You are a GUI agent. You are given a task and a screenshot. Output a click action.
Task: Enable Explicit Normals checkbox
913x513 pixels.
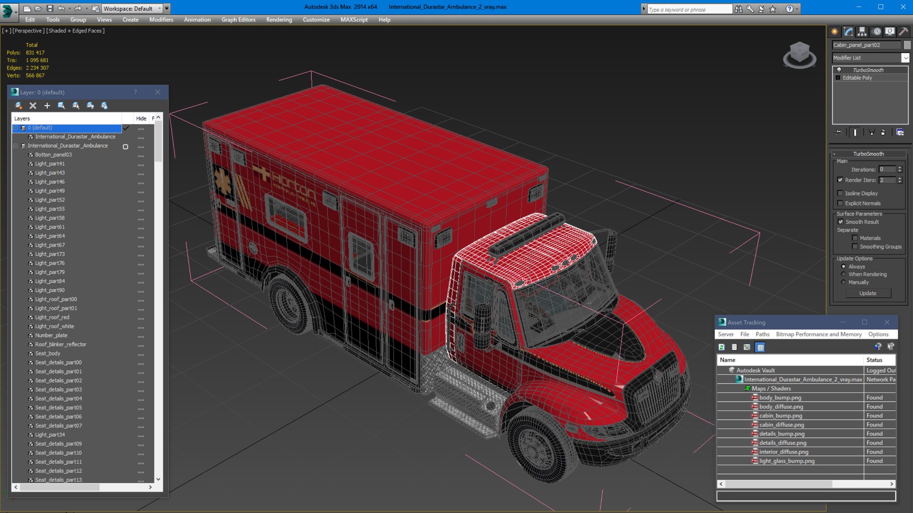coord(840,203)
